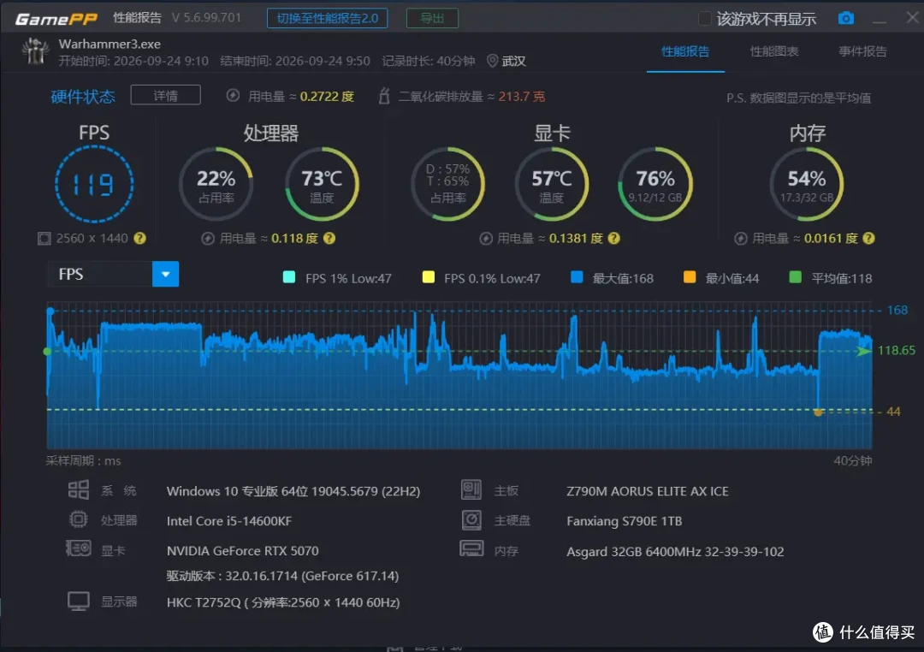
Task: Click the 76% video memory gauge
Action: (655, 184)
